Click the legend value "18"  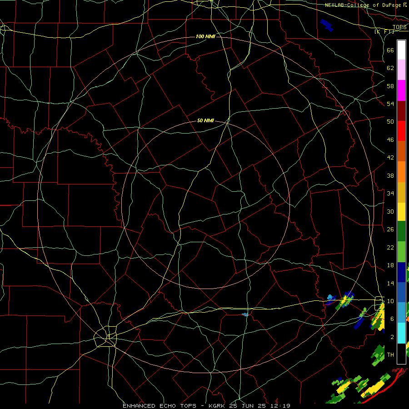(390, 265)
